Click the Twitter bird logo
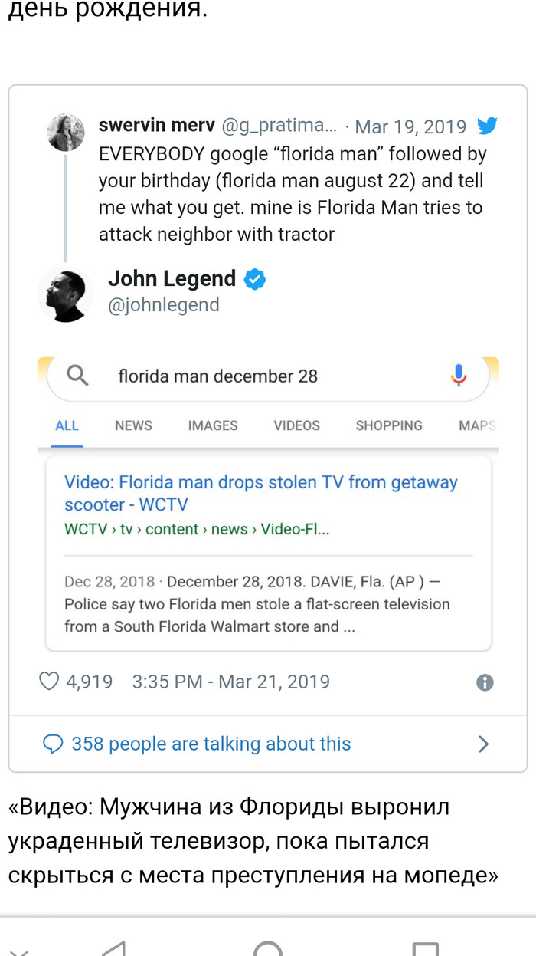536x956 pixels. [x=487, y=126]
